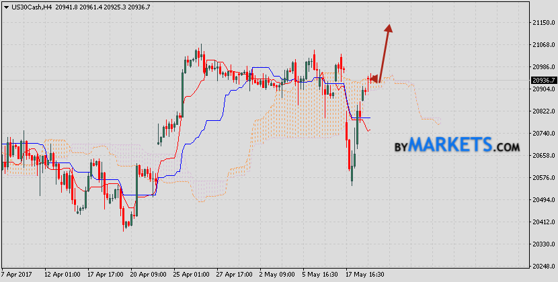Click the US30Cash,H4 chart title text
Image resolution: width=558 pixels, height=282 pixels.
coord(28,5)
